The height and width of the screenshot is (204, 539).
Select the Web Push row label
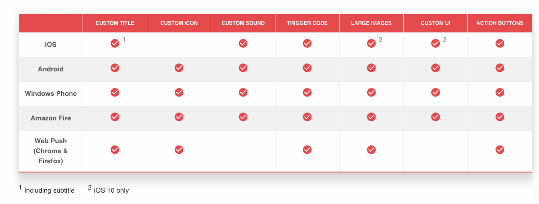(51, 151)
